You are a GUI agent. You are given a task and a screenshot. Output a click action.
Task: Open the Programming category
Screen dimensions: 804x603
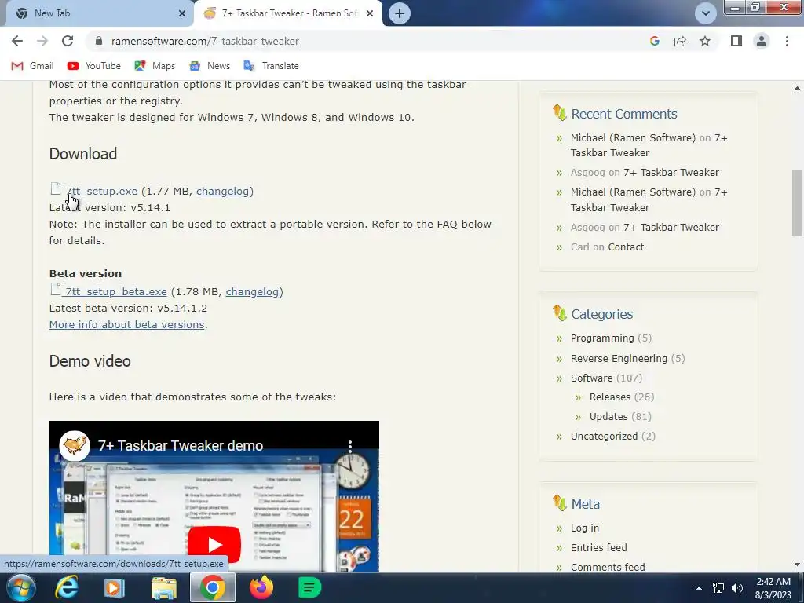tap(602, 338)
